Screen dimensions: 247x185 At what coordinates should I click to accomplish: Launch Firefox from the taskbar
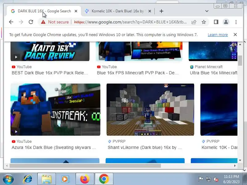point(85,179)
